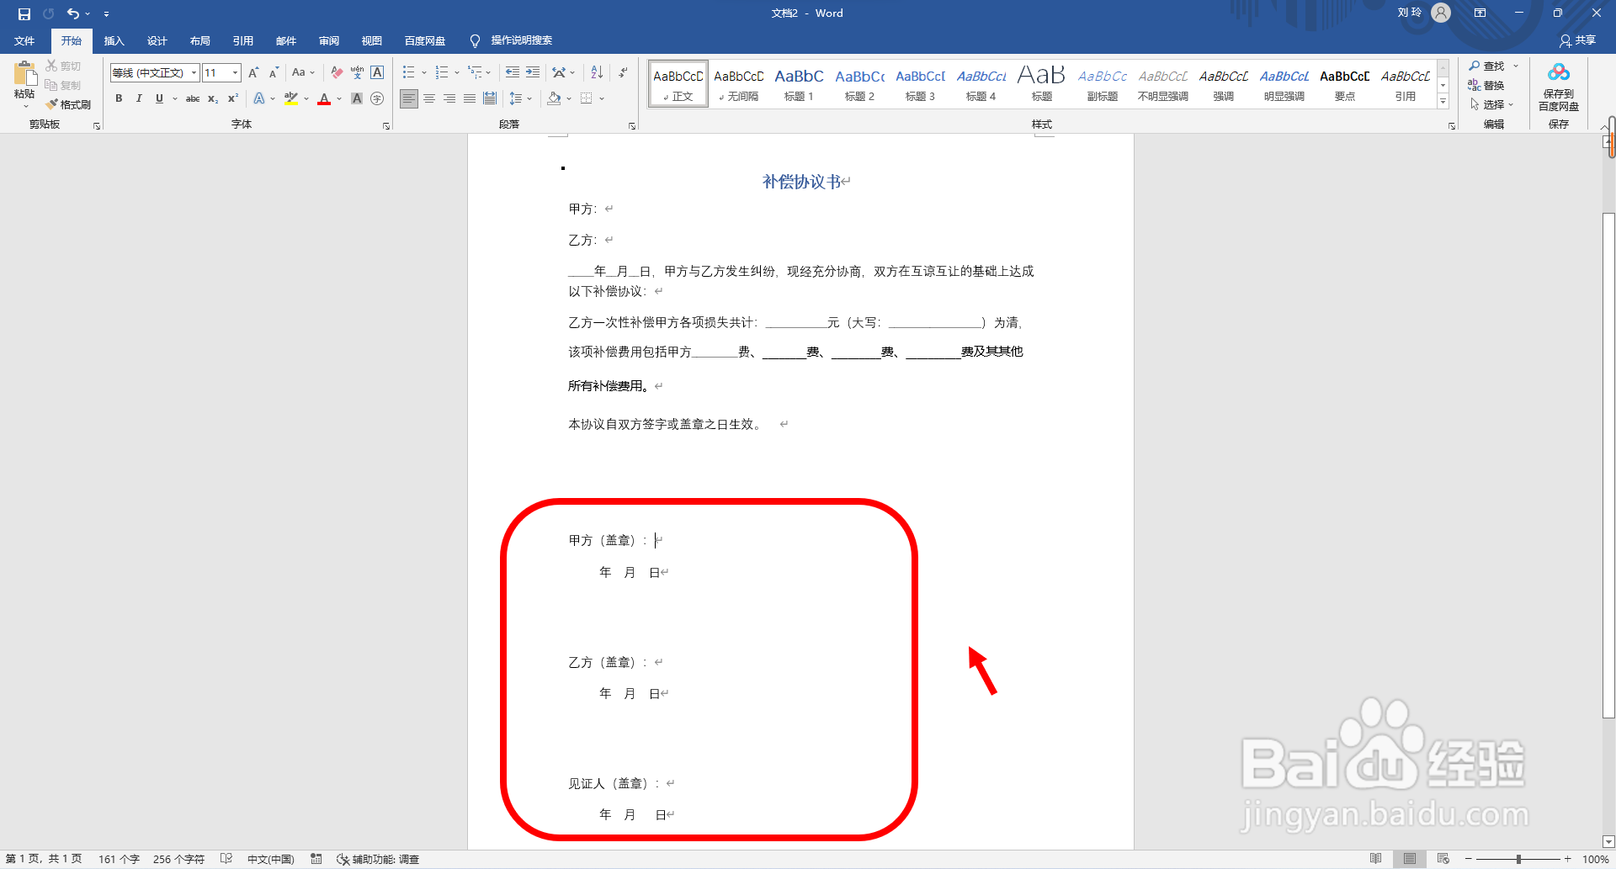Expand the Change Case (Aa) menu
The width and height of the screenshot is (1616, 869).
click(x=303, y=73)
